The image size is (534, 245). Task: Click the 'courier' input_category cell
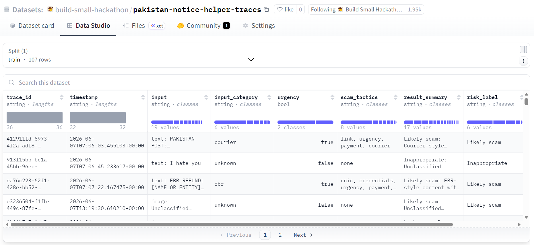[x=242, y=142]
